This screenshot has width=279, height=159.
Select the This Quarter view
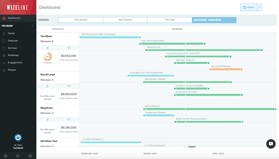click(81, 20)
